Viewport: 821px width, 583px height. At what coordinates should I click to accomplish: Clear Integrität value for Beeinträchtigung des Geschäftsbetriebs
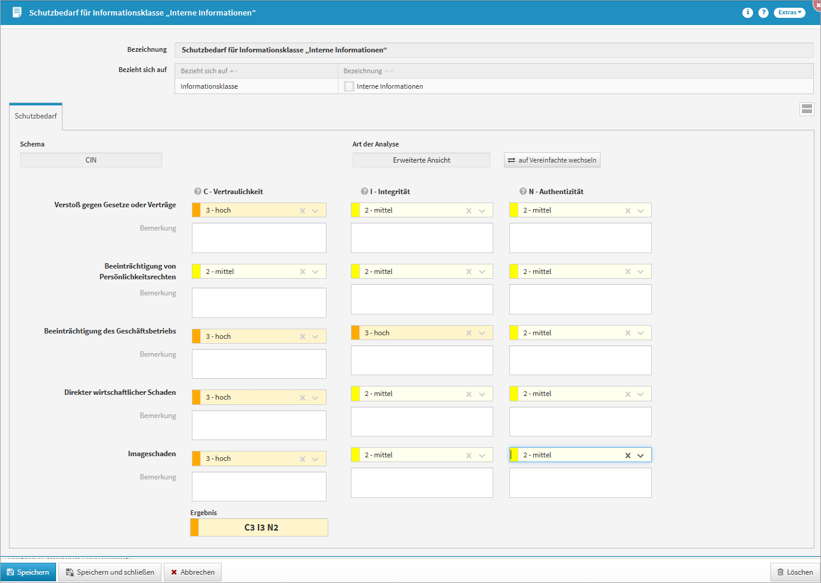[469, 333]
